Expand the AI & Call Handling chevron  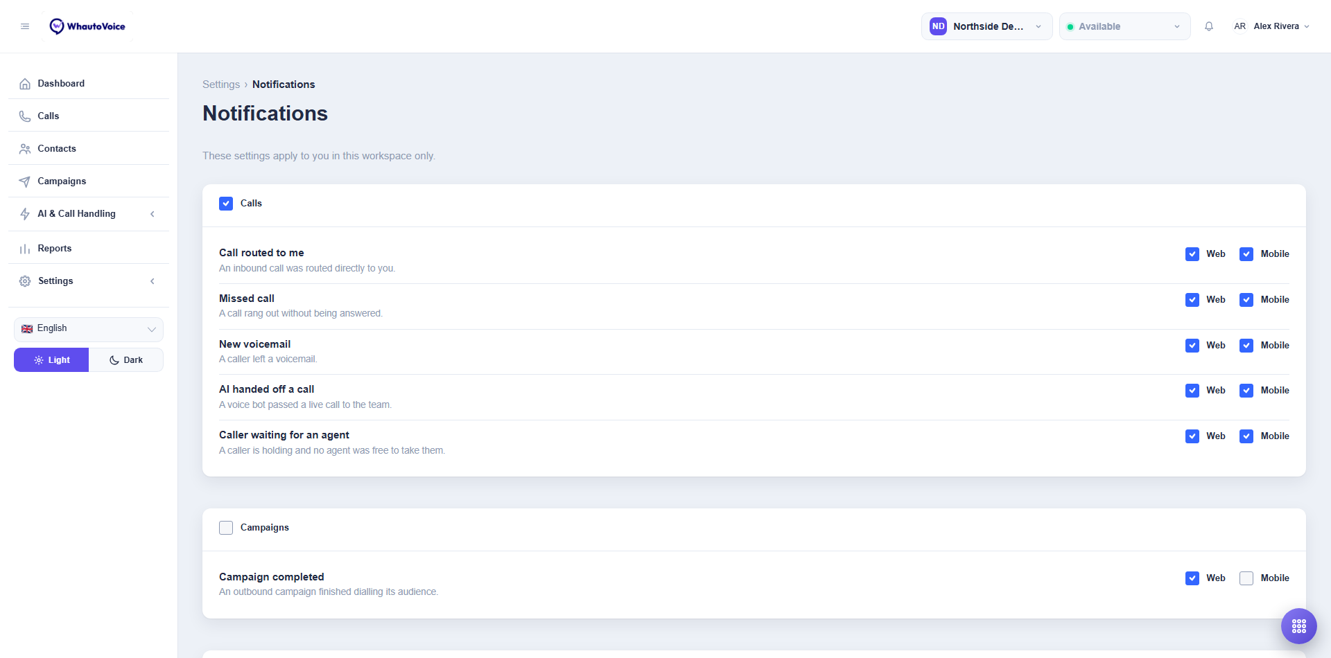153,214
